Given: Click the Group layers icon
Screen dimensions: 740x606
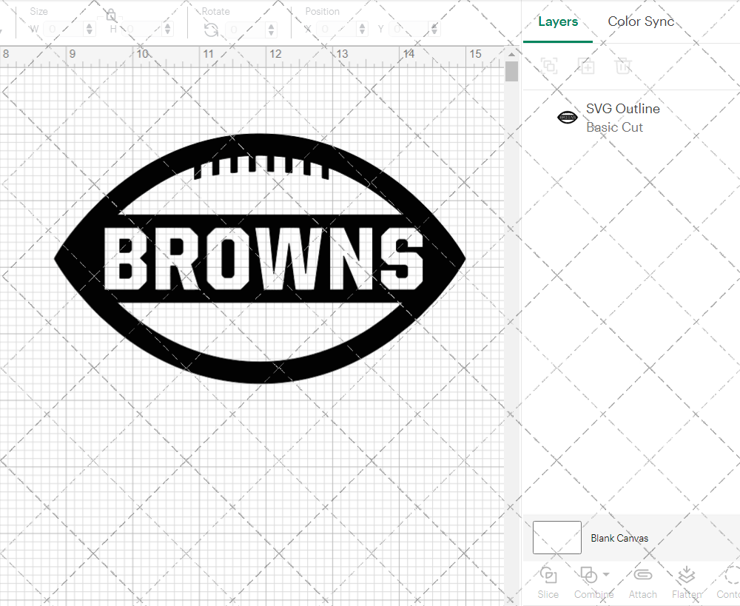Looking at the screenshot, I should coord(548,66).
